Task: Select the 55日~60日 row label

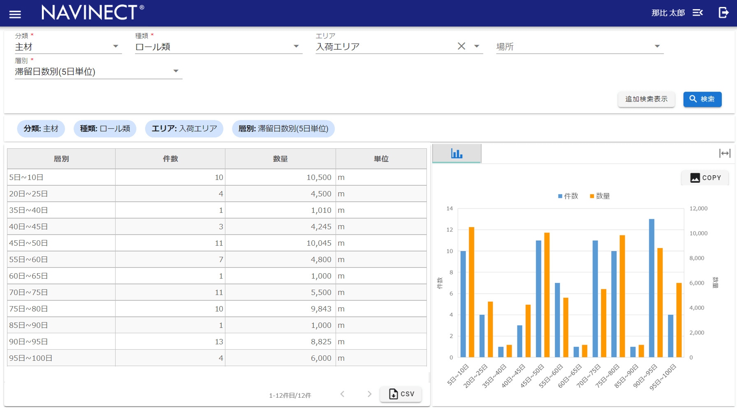Action: [x=28, y=260]
